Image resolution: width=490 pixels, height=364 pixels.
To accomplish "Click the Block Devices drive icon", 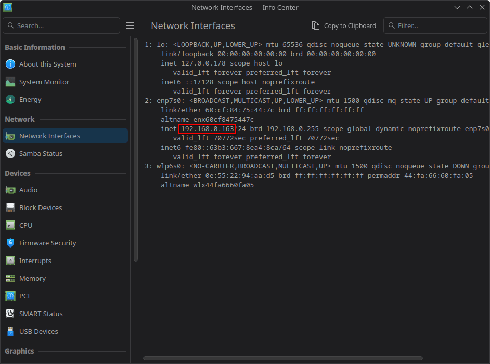I will 10,208.
